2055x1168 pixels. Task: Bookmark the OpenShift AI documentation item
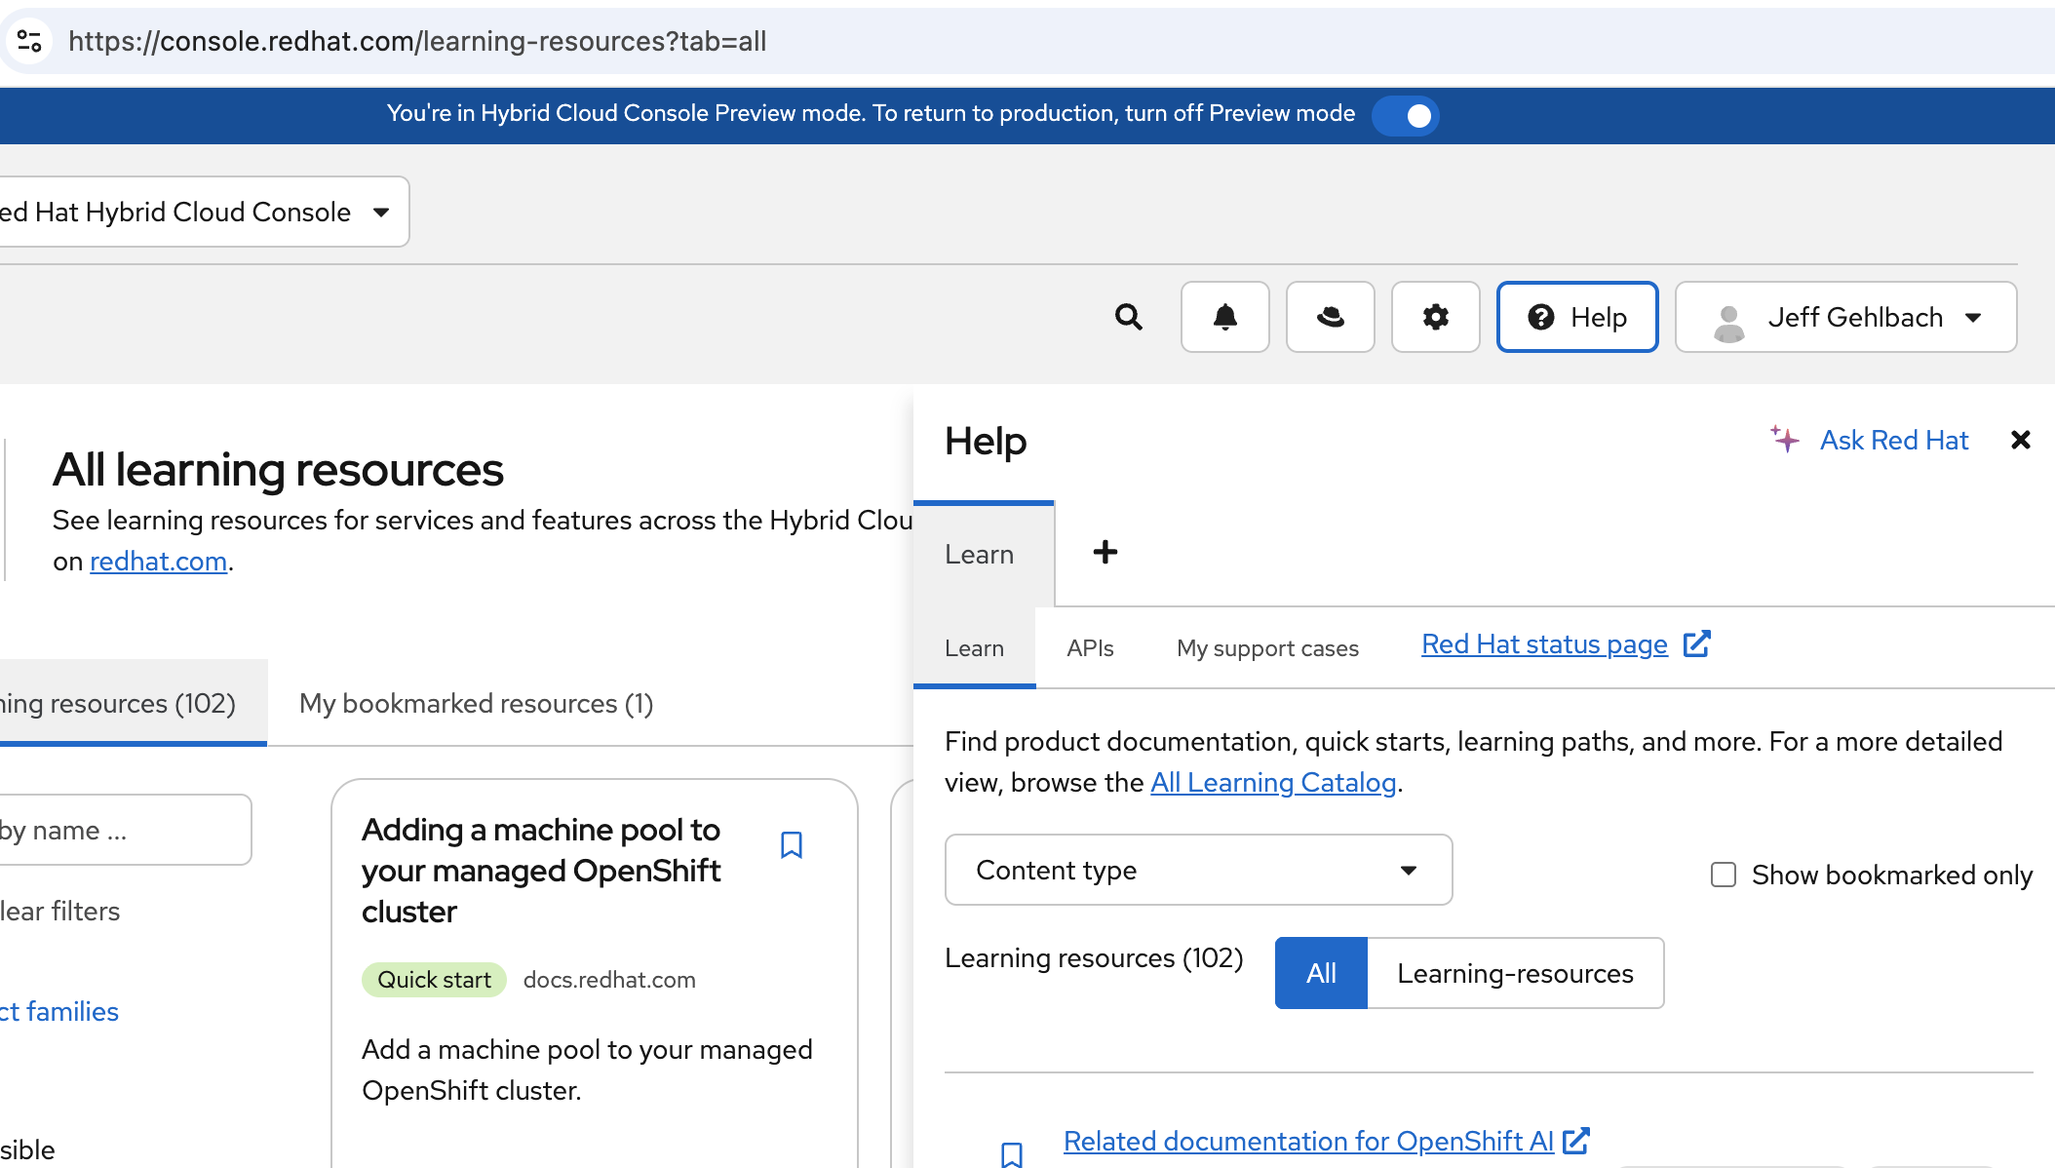pyautogui.click(x=1012, y=1154)
